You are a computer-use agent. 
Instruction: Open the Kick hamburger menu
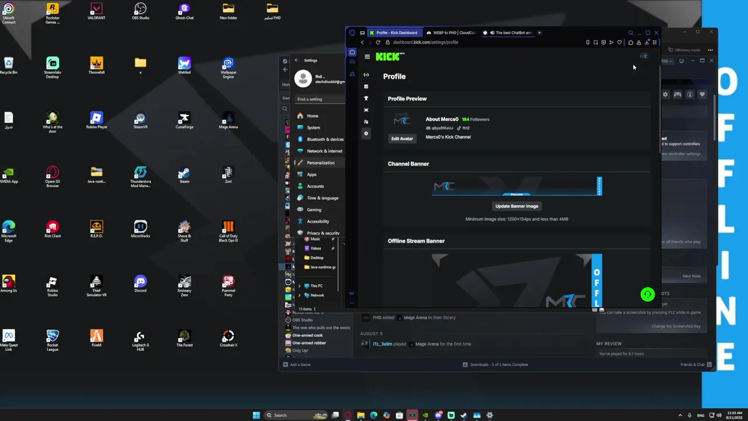(x=367, y=57)
